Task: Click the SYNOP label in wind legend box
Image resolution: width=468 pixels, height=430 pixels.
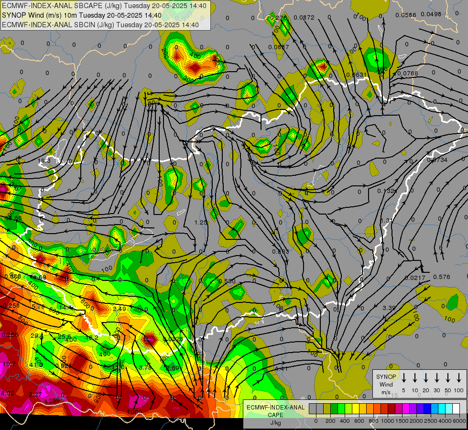Action: click(x=386, y=377)
